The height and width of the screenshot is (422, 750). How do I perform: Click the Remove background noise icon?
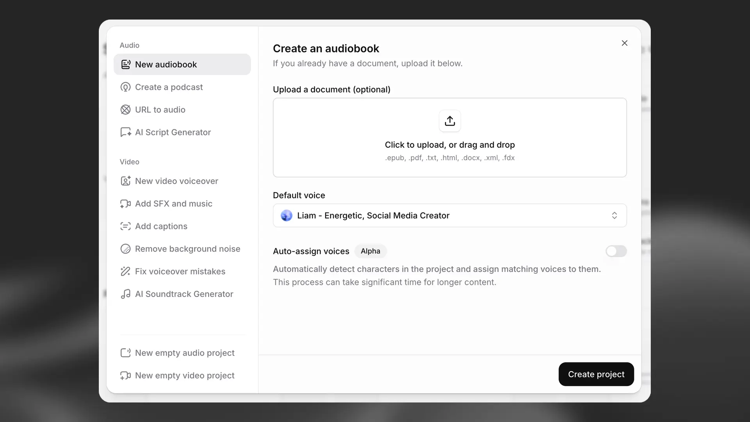pos(125,249)
